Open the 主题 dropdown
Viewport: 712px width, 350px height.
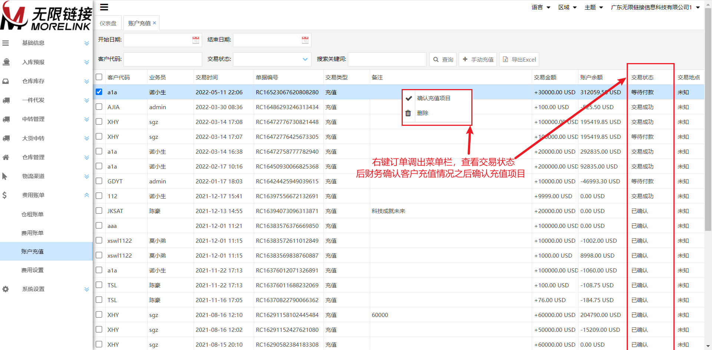click(x=594, y=7)
